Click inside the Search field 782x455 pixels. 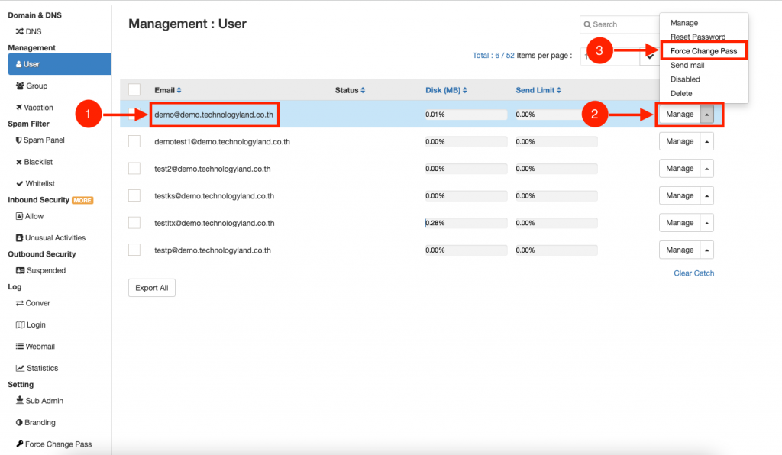point(619,24)
